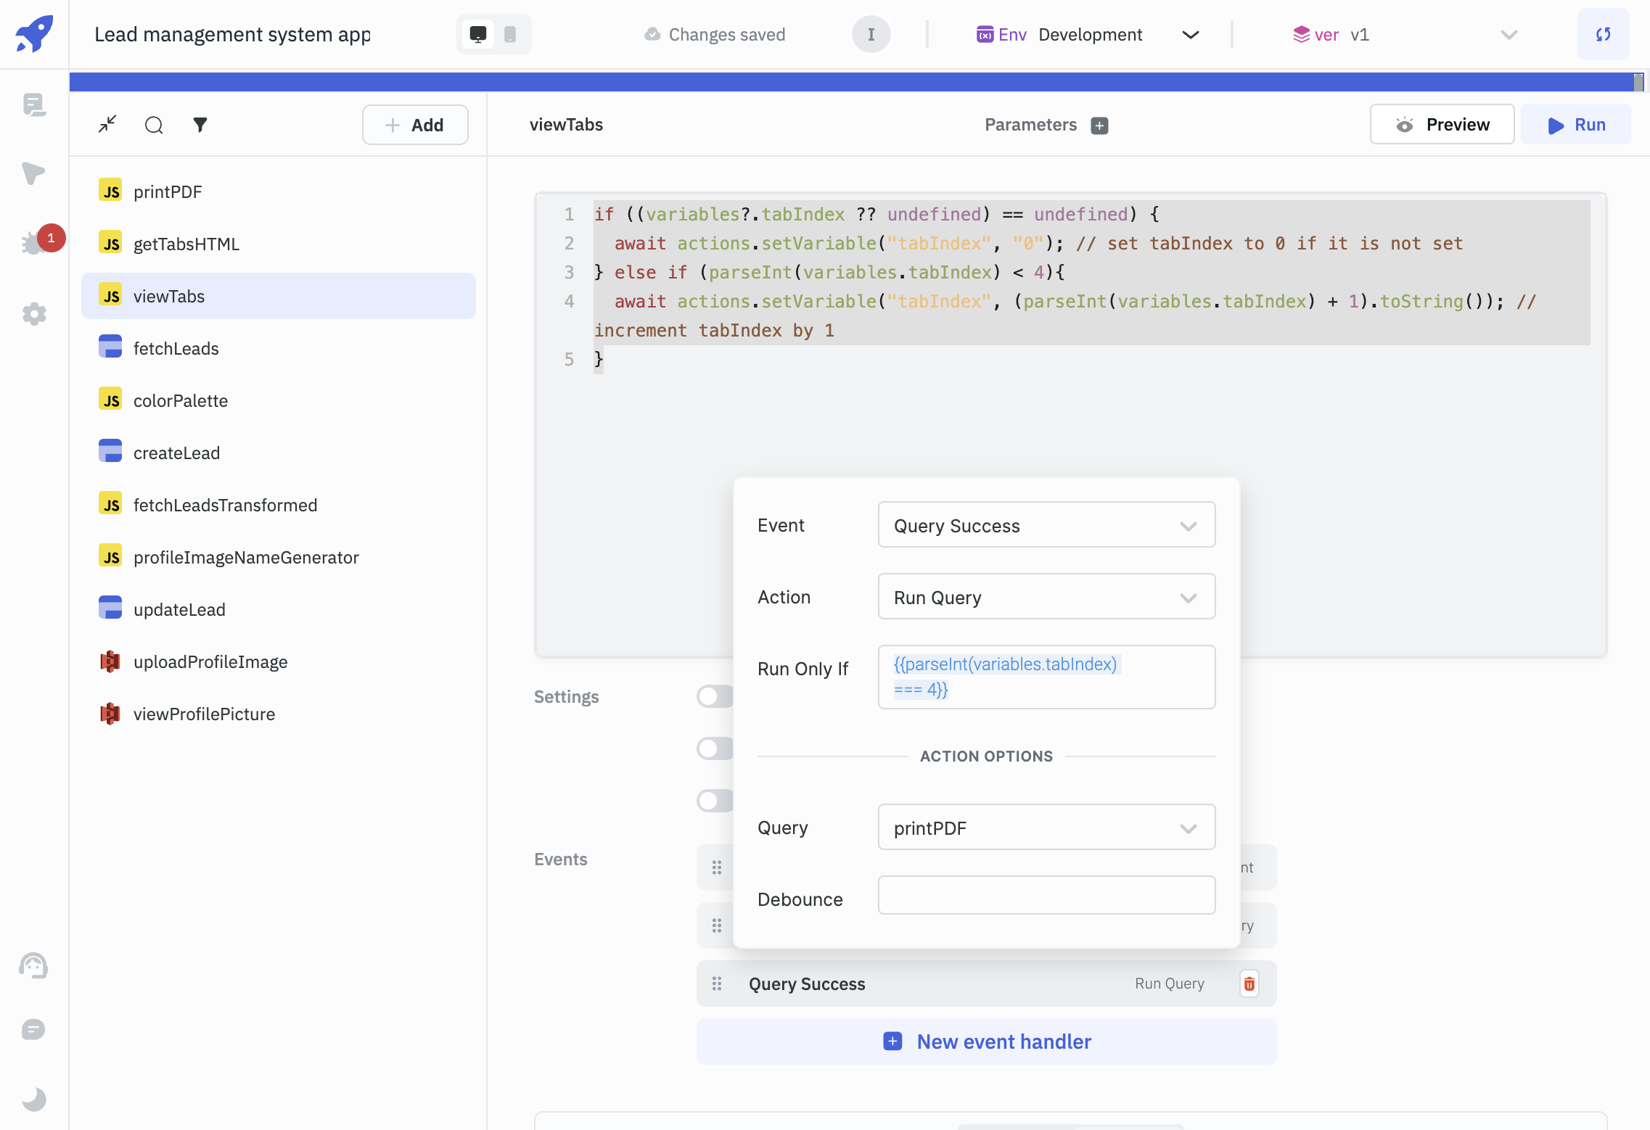Toggle the second Settings switch off

pos(716,748)
